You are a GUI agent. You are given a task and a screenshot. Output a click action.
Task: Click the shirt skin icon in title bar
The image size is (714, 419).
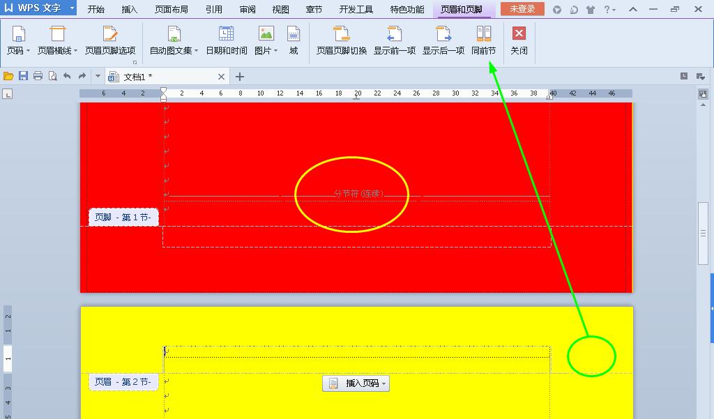[591, 10]
